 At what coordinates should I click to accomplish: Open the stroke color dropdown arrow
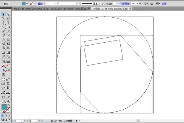[x=34, y=4]
